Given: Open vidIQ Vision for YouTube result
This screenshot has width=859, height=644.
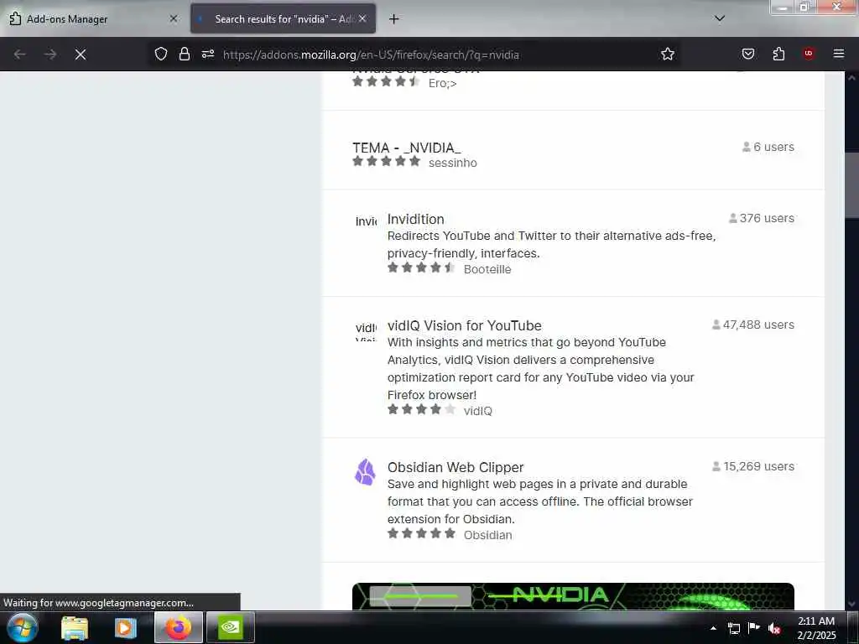Looking at the screenshot, I should [464, 325].
